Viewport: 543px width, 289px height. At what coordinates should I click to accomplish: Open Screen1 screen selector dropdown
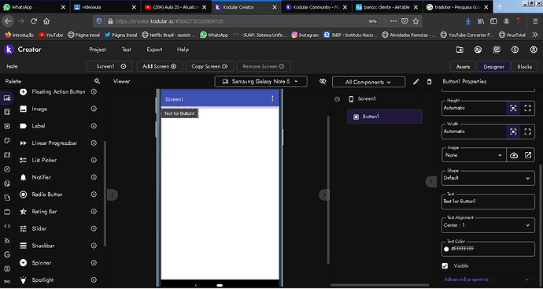click(109, 66)
